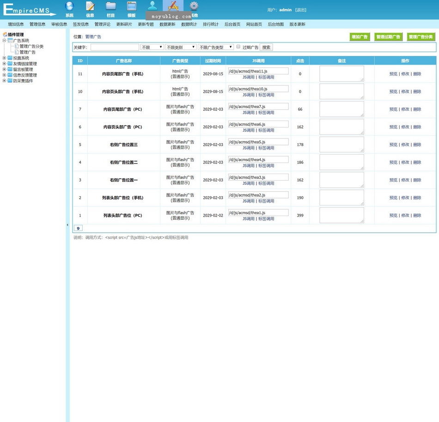Expand the 防采集插件 tree node
This screenshot has height=422, width=439.
point(4,80)
